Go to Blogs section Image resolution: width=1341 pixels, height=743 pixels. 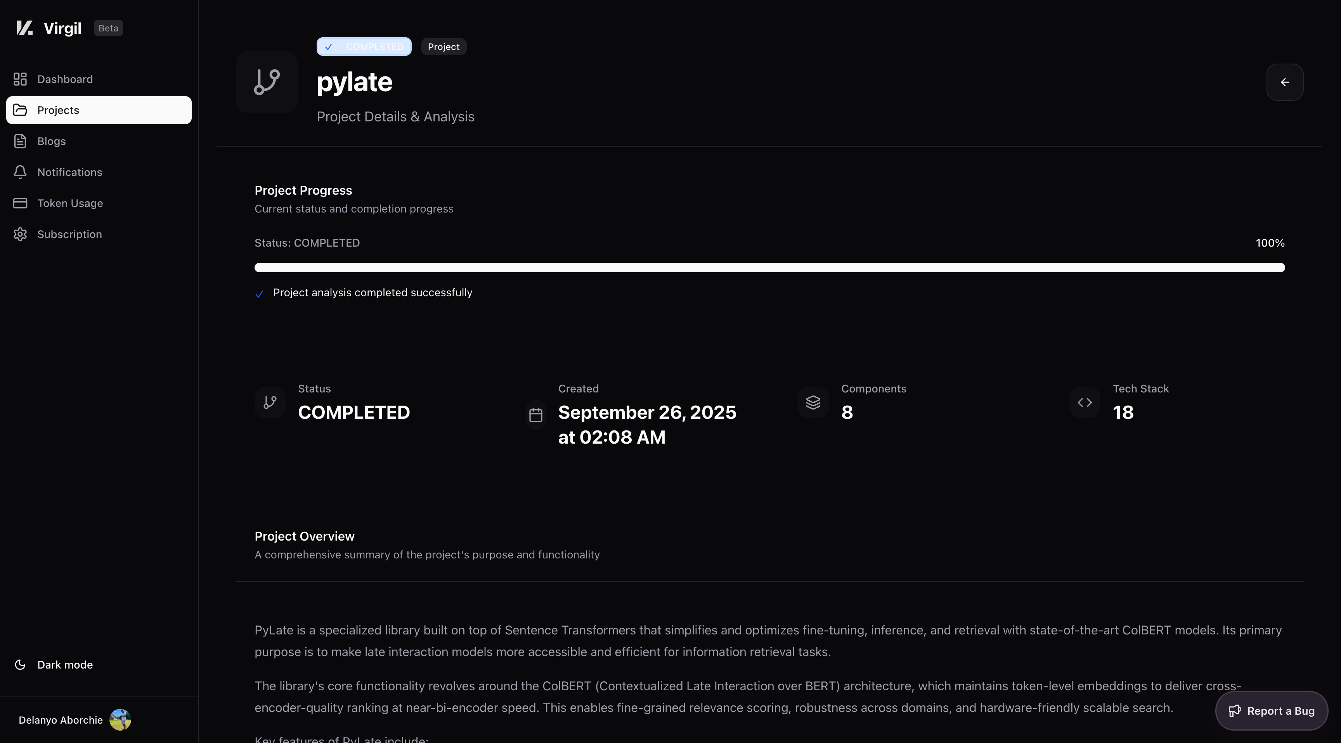(x=51, y=142)
